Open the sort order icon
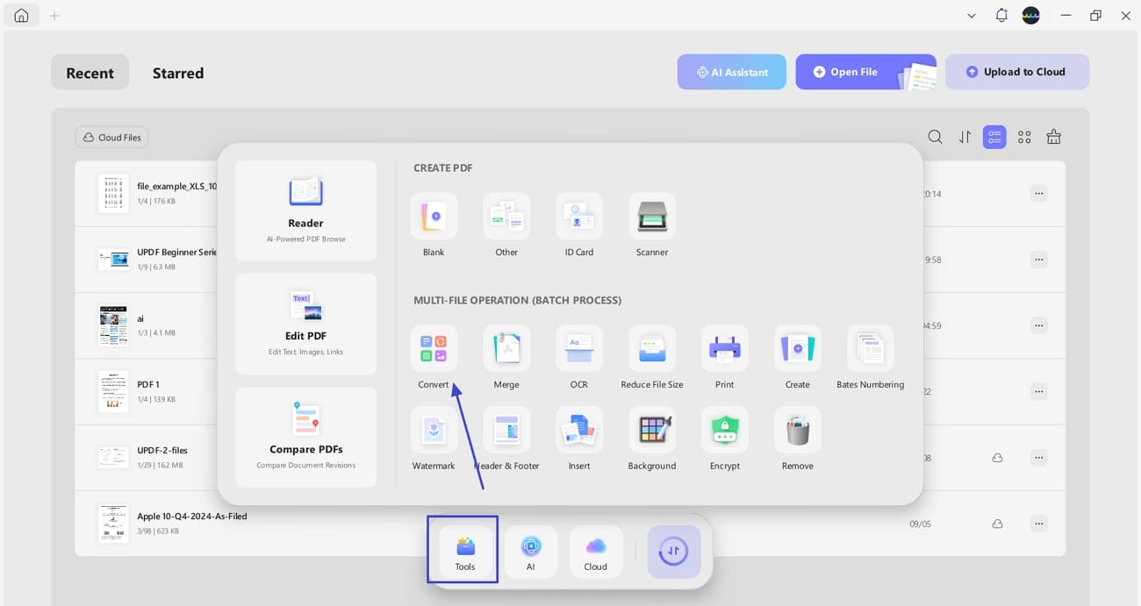The width and height of the screenshot is (1141, 606). [965, 137]
